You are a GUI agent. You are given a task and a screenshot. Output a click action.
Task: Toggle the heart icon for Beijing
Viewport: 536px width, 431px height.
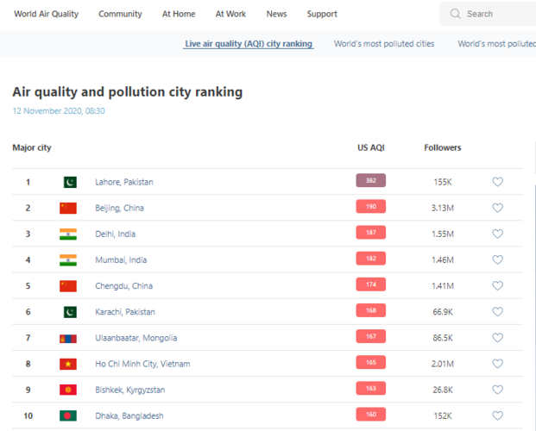coord(497,208)
